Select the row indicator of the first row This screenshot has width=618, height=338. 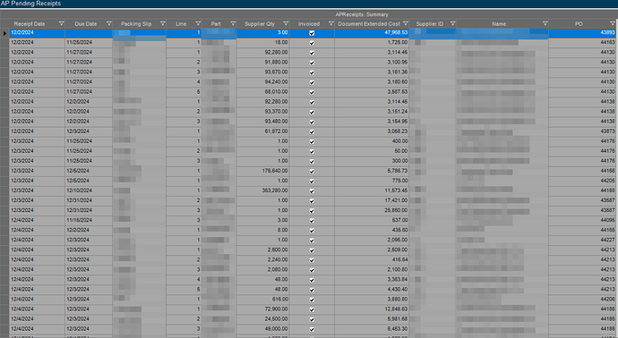point(4,33)
